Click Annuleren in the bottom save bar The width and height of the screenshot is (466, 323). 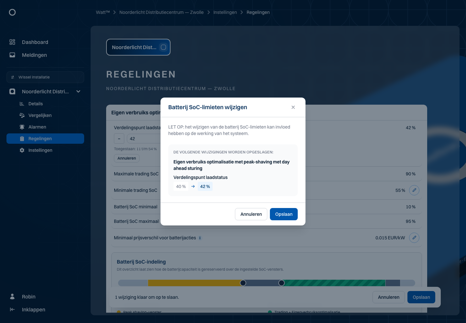[389, 297]
